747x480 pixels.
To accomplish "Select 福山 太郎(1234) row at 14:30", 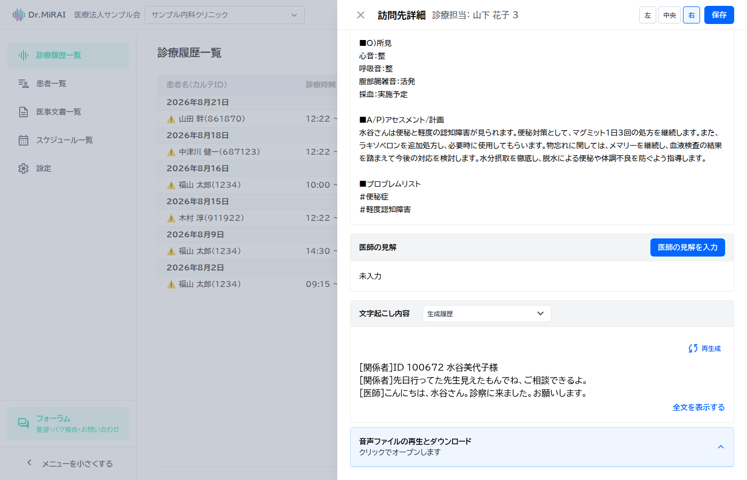I will tap(248, 251).
